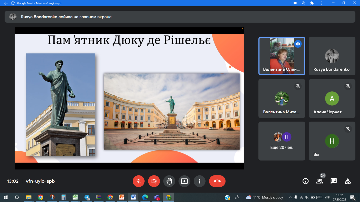Click the red Leave call button

pyautogui.click(x=217, y=181)
